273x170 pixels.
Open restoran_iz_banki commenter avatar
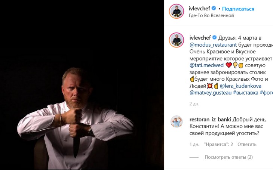tap(177, 122)
